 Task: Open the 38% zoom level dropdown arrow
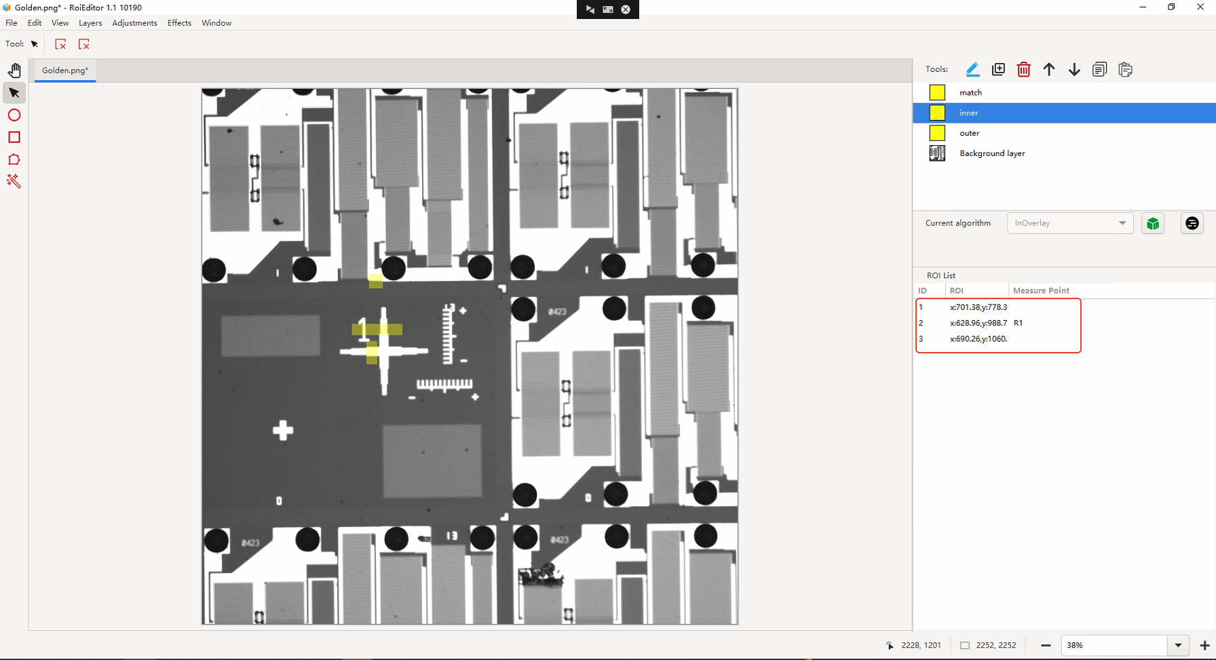pos(1178,646)
